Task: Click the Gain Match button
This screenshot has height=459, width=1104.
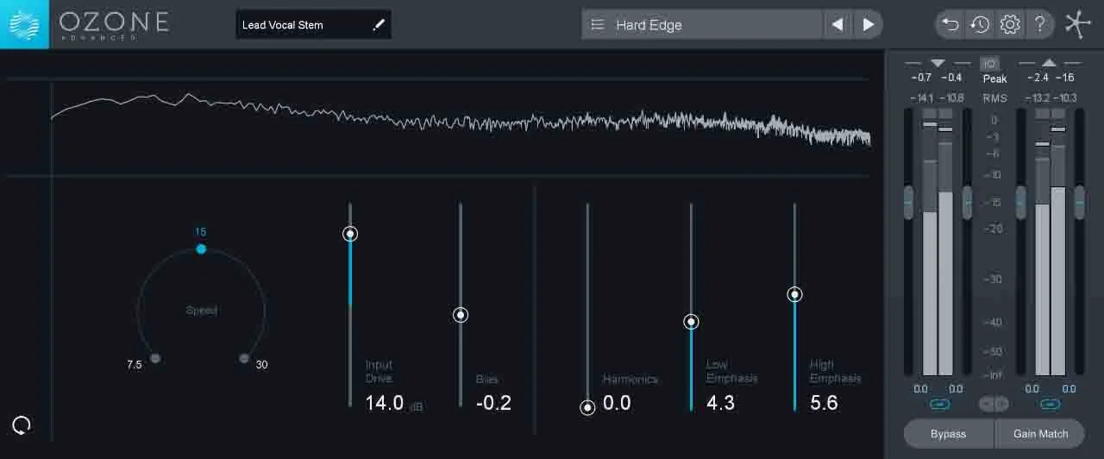Action: point(1041,434)
